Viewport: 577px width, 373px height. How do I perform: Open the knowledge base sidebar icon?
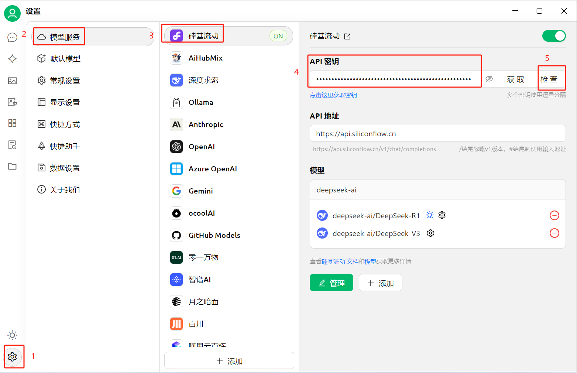click(x=12, y=145)
